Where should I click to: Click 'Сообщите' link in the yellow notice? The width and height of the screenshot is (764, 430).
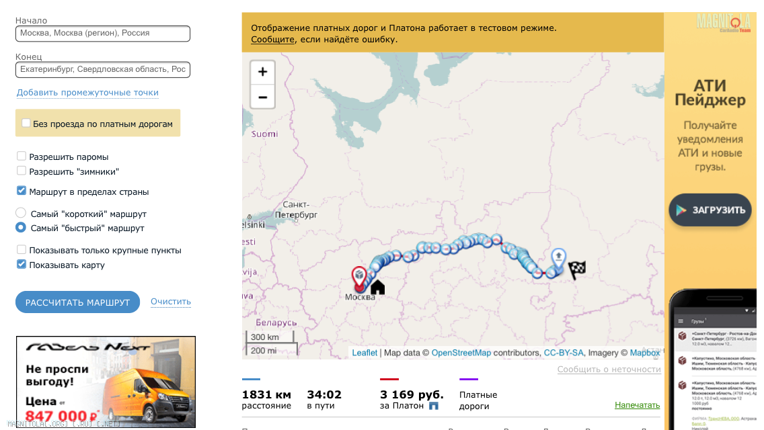[273, 40]
